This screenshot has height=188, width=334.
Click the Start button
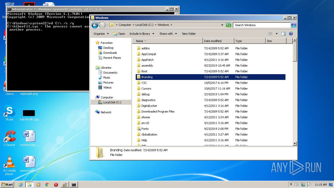click(x=7, y=184)
